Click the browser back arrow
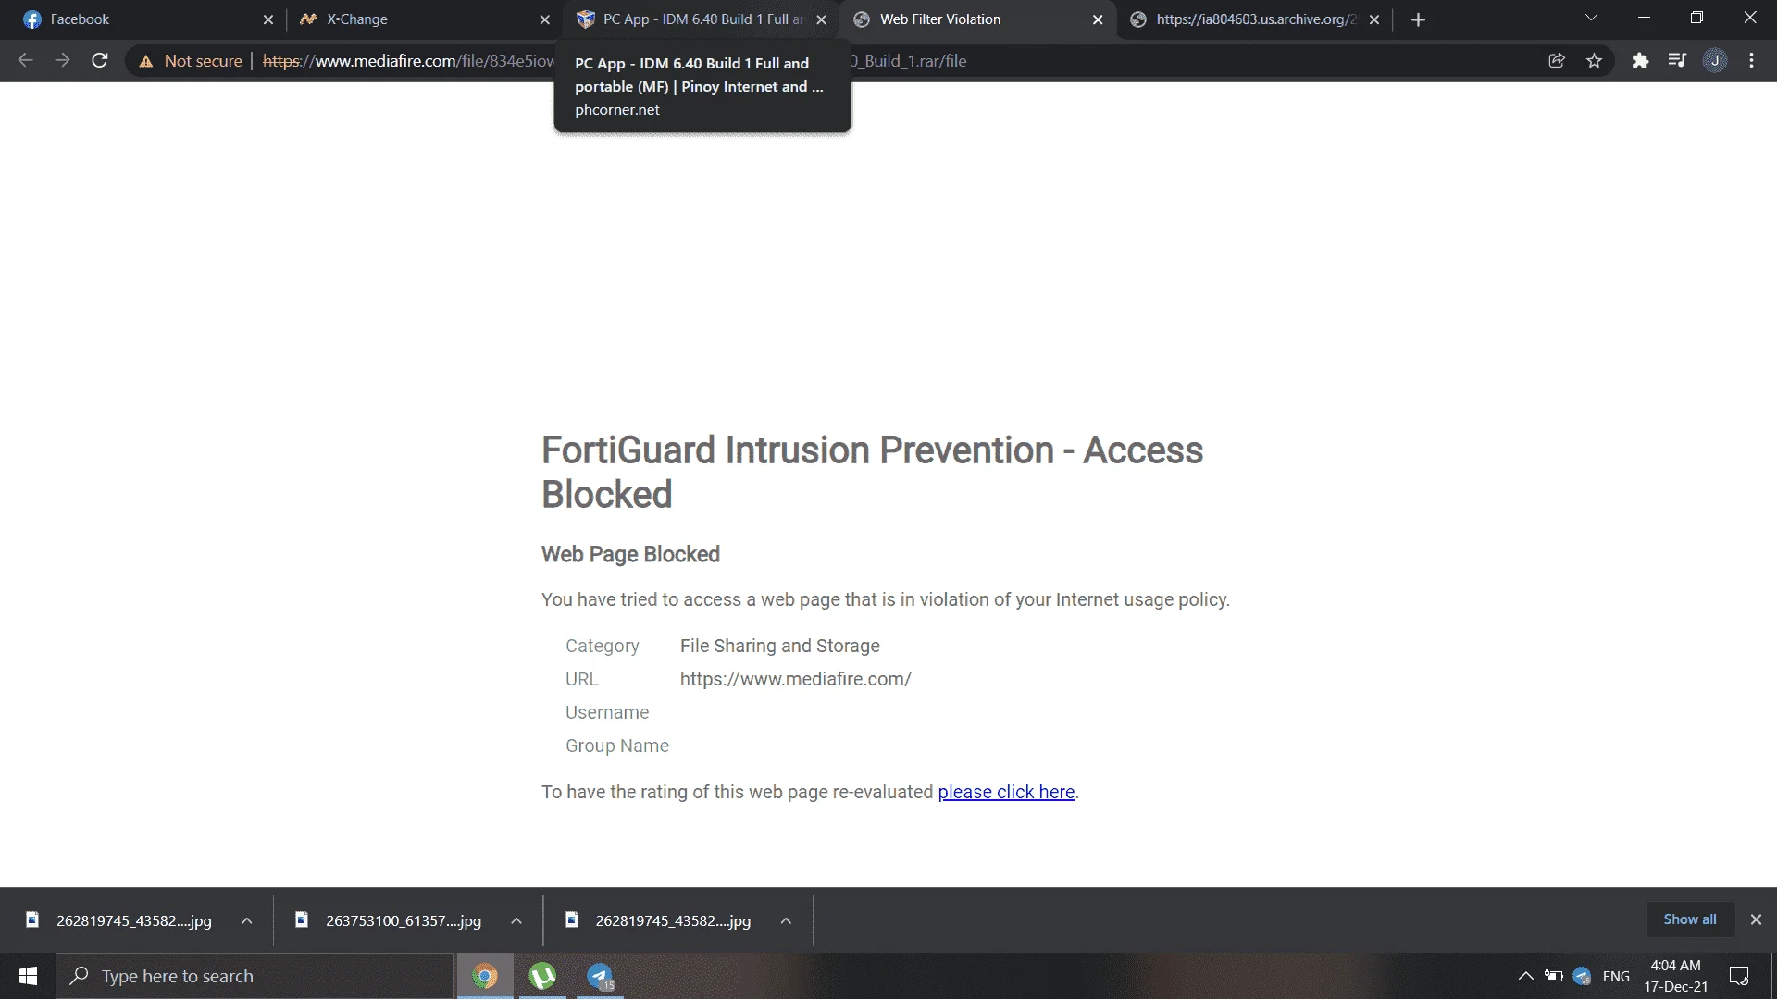This screenshot has width=1777, height=999. click(x=25, y=60)
